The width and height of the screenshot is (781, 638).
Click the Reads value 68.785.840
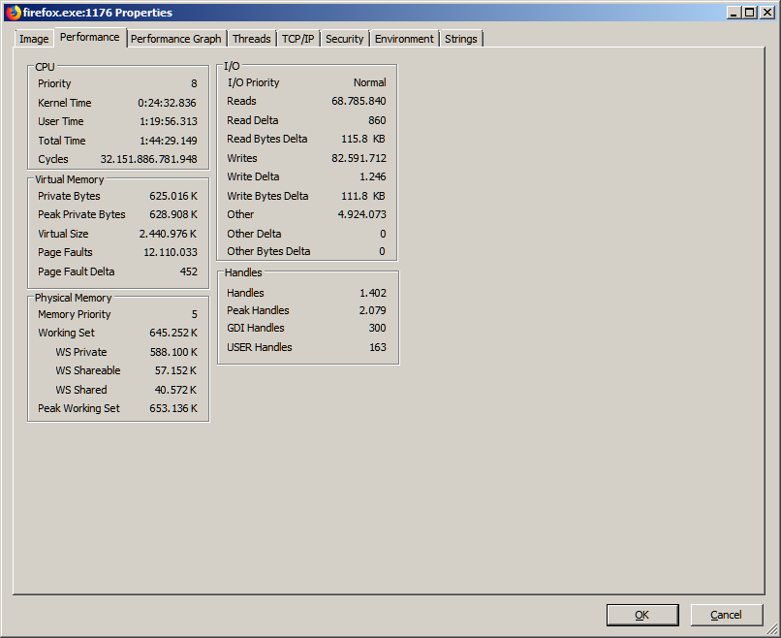(359, 101)
